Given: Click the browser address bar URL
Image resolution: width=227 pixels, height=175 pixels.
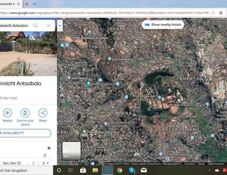Looking at the screenshot, I should [x=104, y=13].
